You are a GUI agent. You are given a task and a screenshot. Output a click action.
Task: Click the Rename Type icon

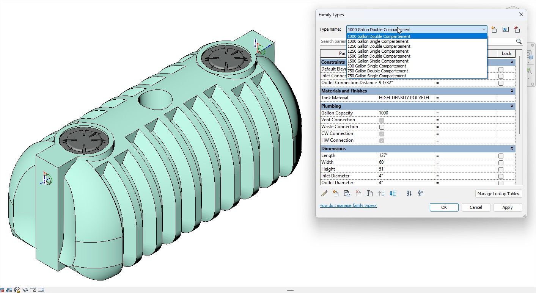click(x=505, y=30)
